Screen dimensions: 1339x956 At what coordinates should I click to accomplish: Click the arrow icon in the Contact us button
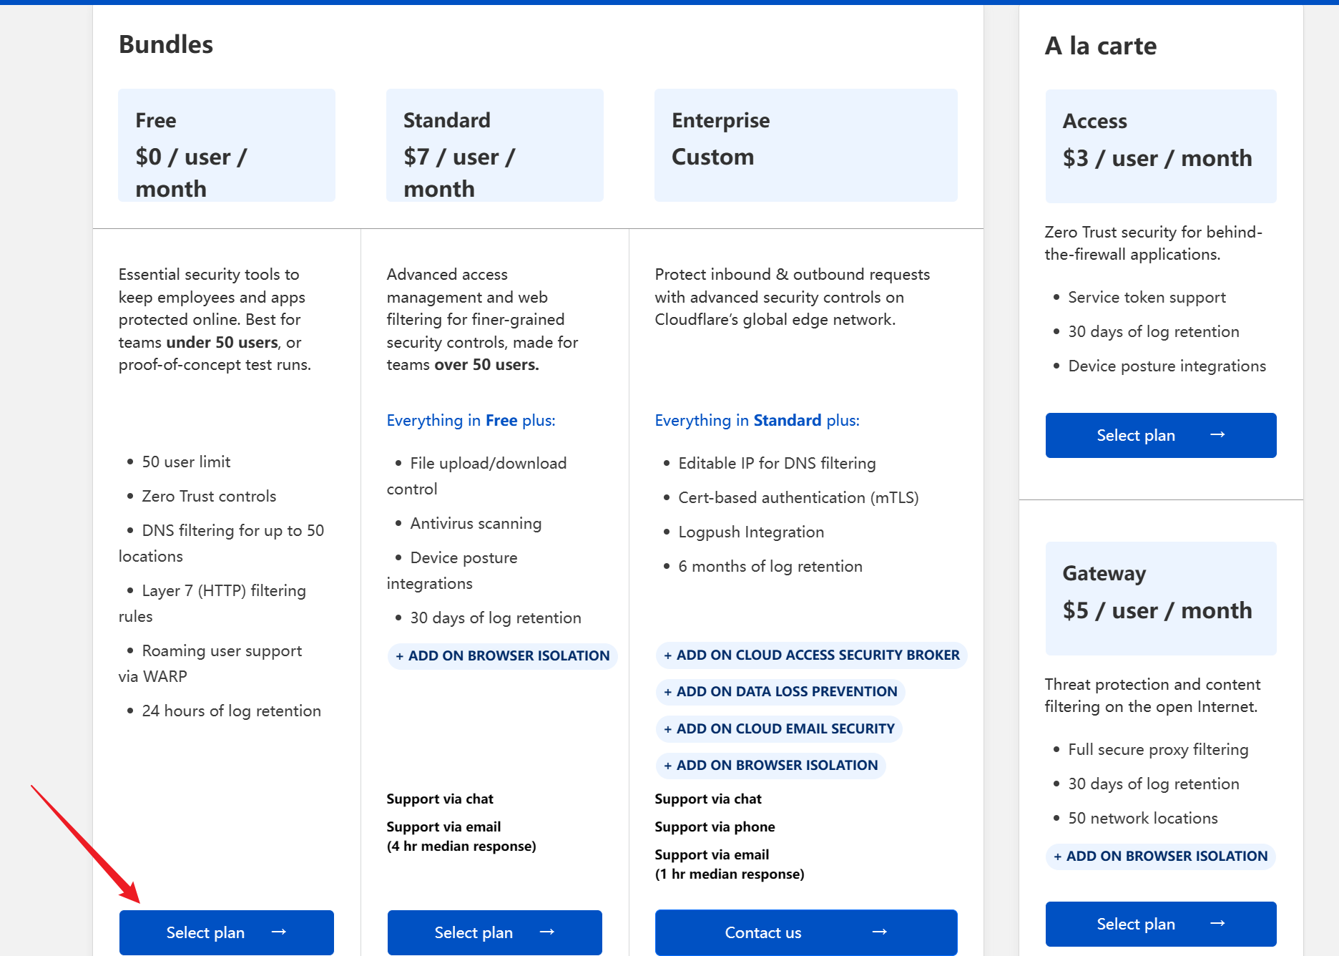point(880,932)
